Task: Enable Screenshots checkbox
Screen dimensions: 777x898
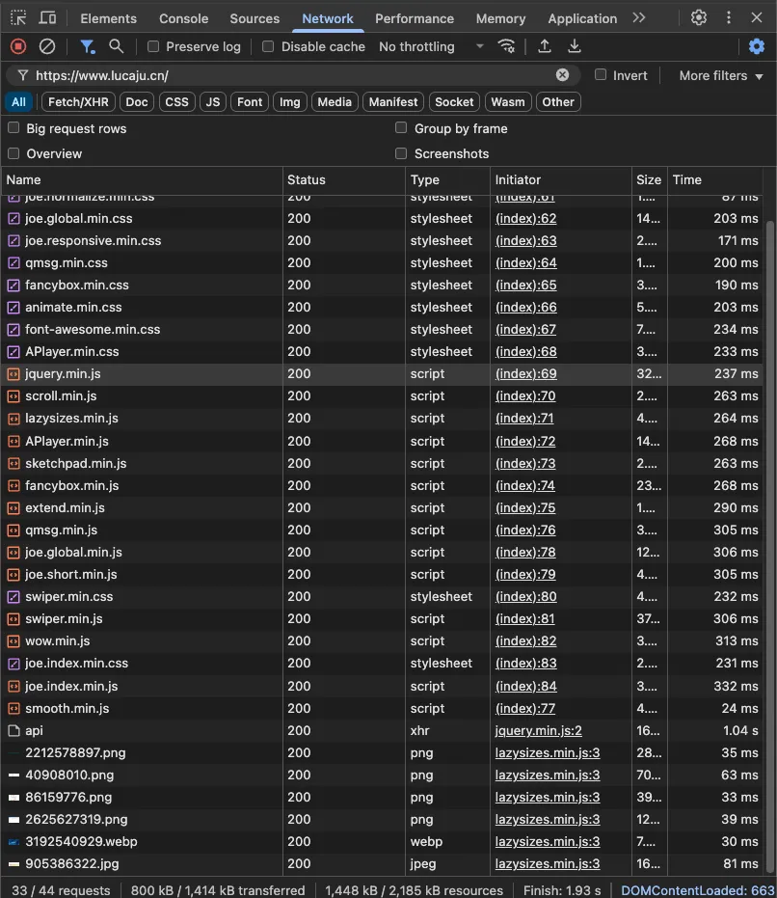Action: click(401, 153)
